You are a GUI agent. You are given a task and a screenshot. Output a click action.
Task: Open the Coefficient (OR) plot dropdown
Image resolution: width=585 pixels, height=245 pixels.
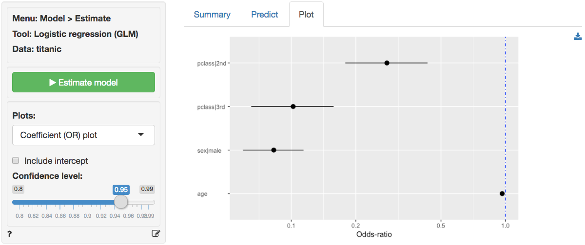[83, 135]
